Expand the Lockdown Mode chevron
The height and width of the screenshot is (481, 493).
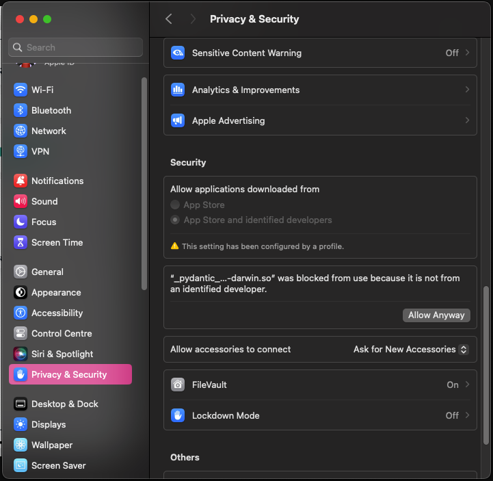(467, 415)
